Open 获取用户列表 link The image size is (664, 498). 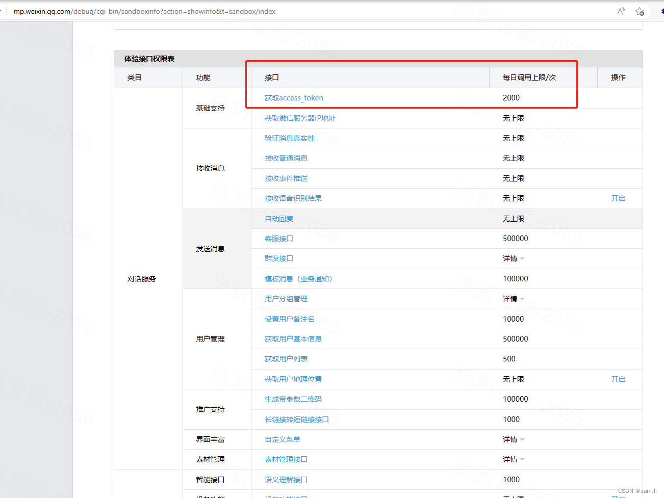[x=286, y=359]
